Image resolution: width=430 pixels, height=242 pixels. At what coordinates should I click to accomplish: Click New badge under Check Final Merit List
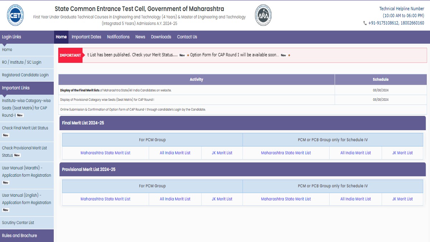[6, 135]
